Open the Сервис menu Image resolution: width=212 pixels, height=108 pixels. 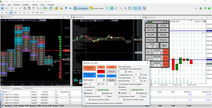pos(35,4)
